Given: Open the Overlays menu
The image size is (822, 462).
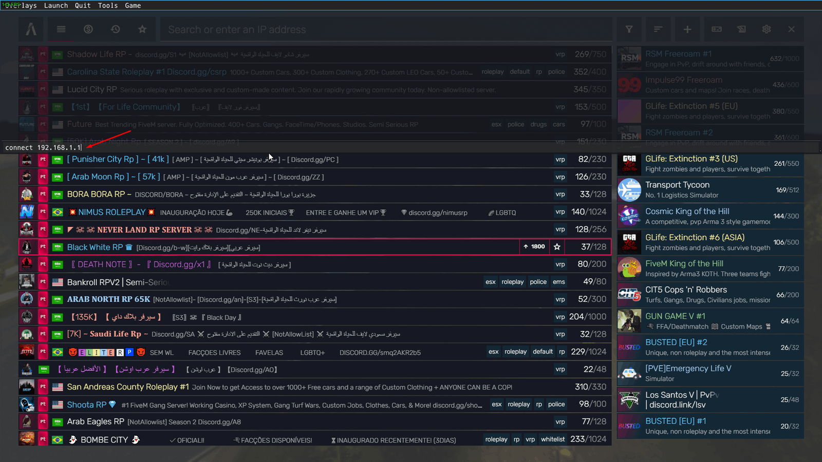Looking at the screenshot, I should 21,6.
